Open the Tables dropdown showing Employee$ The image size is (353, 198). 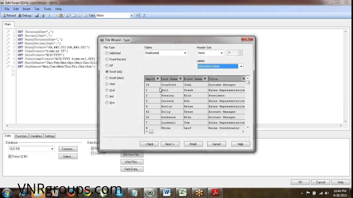(x=165, y=53)
